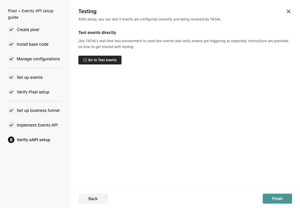Click external link icon in Test events button
Viewport: 300px width, 208px height.
[x=85, y=60]
